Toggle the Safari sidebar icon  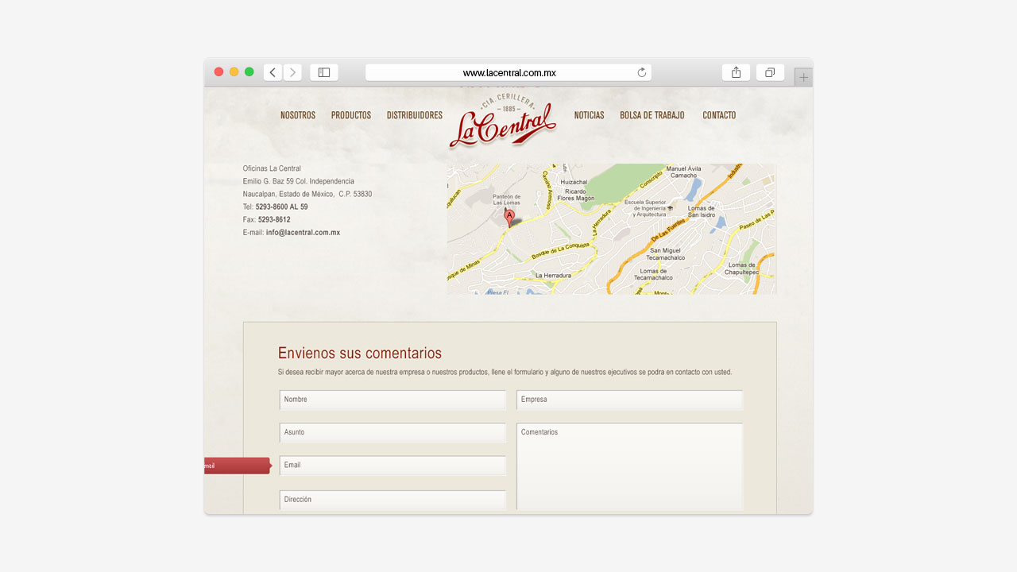324,72
